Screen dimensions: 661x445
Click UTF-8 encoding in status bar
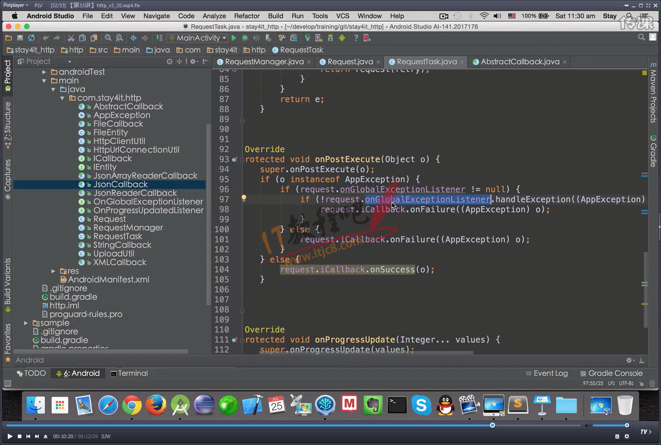coord(626,384)
